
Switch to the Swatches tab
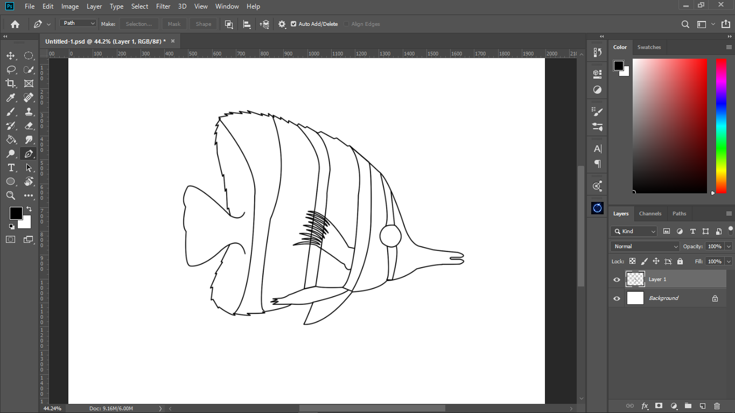[649, 47]
